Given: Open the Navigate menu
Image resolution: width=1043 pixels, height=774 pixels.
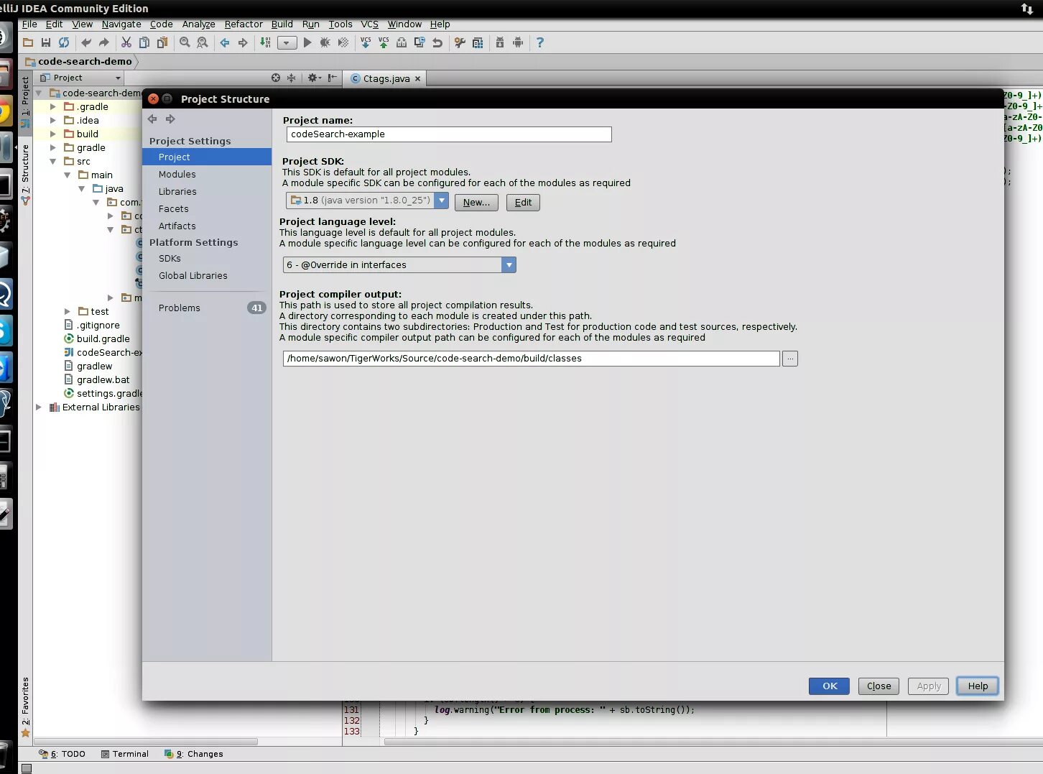Looking at the screenshot, I should (121, 24).
